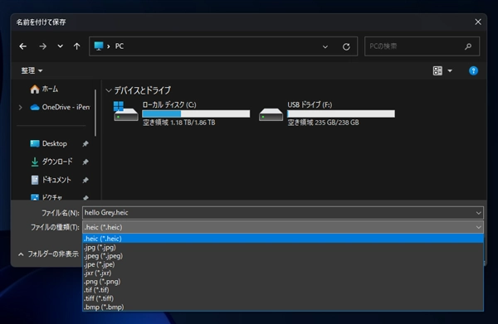Choose .jpe (*.jpe) file type
Image resolution: width=498 pixels, height=324 pixels.
tap(283, 264)
